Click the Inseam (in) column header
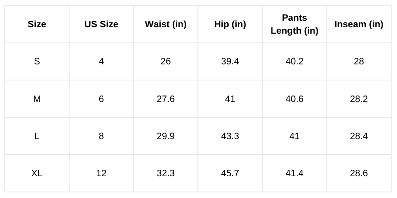This screenshot has height=198, width=397. pyautogui.click(x=359, y=24)
